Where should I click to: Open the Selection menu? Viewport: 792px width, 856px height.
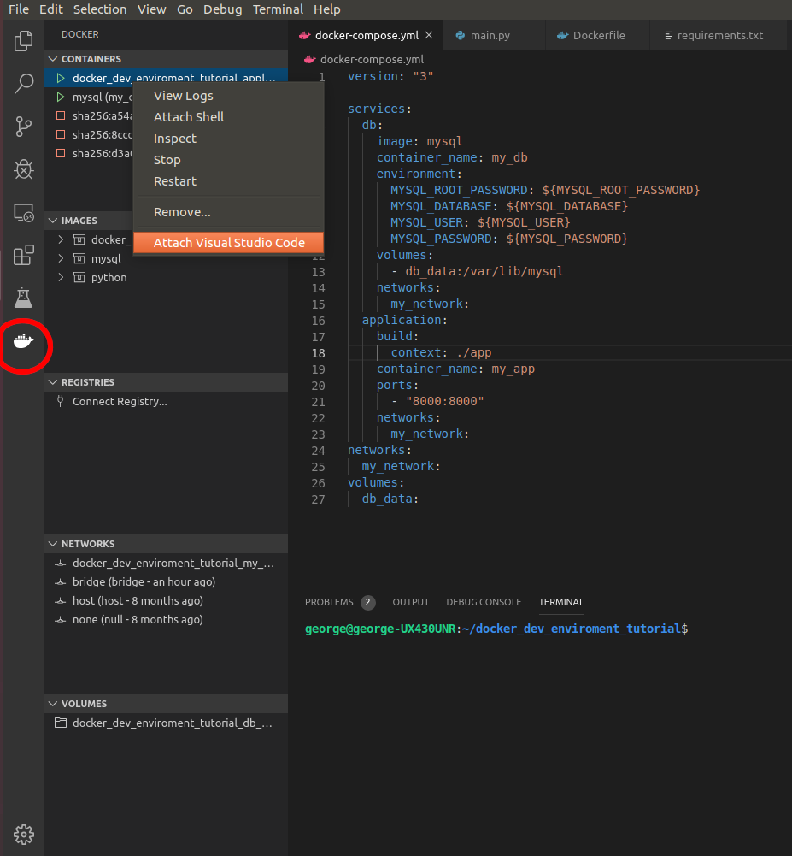tap(100, 9)
